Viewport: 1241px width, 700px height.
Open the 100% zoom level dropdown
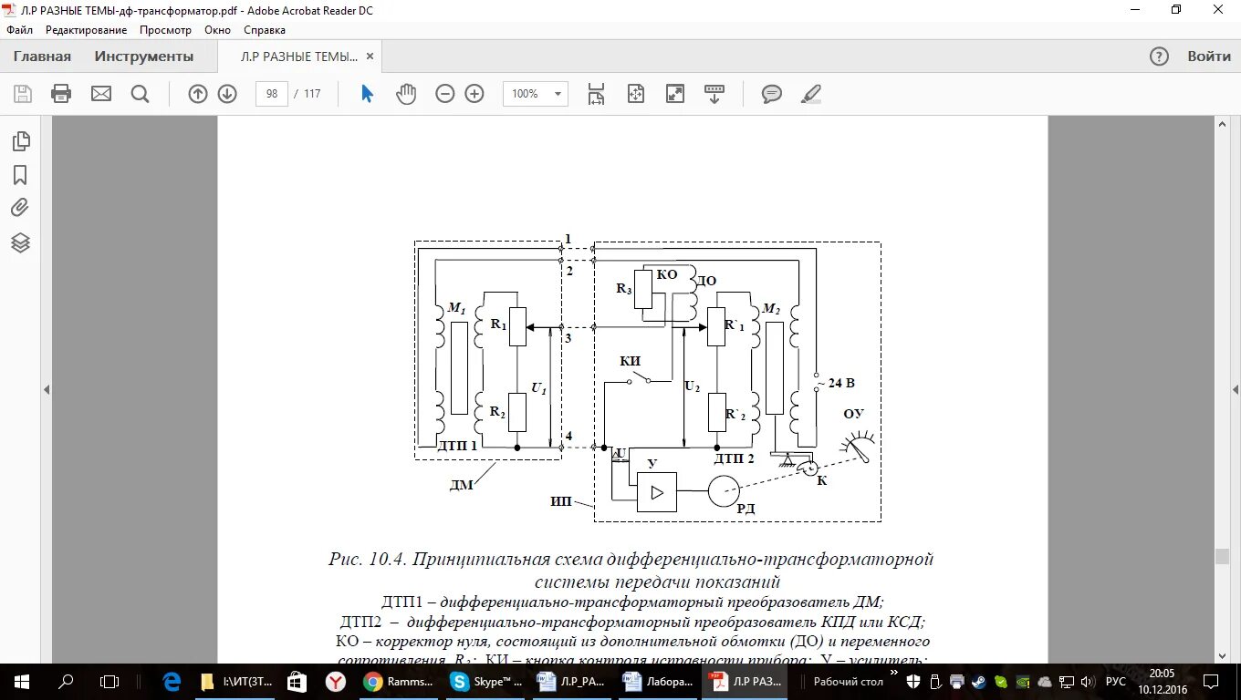pos(536,94)
